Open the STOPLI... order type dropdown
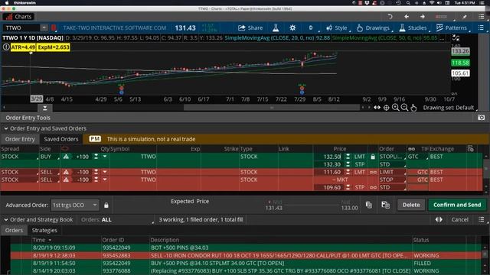490x275 pixels. (392, 157)
